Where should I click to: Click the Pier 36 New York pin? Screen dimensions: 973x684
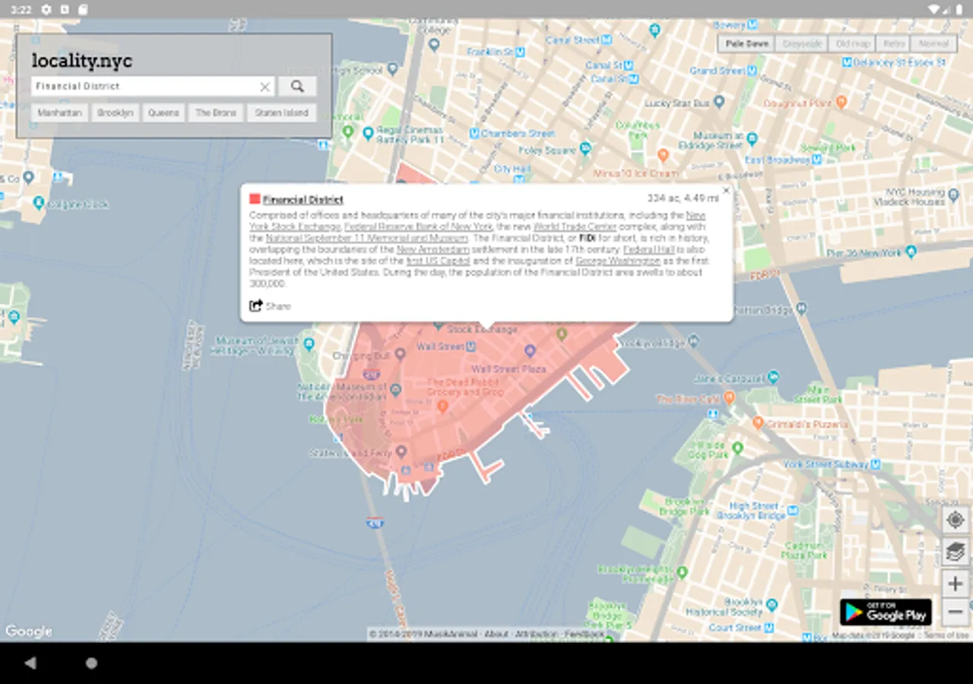tap(909, 252)
